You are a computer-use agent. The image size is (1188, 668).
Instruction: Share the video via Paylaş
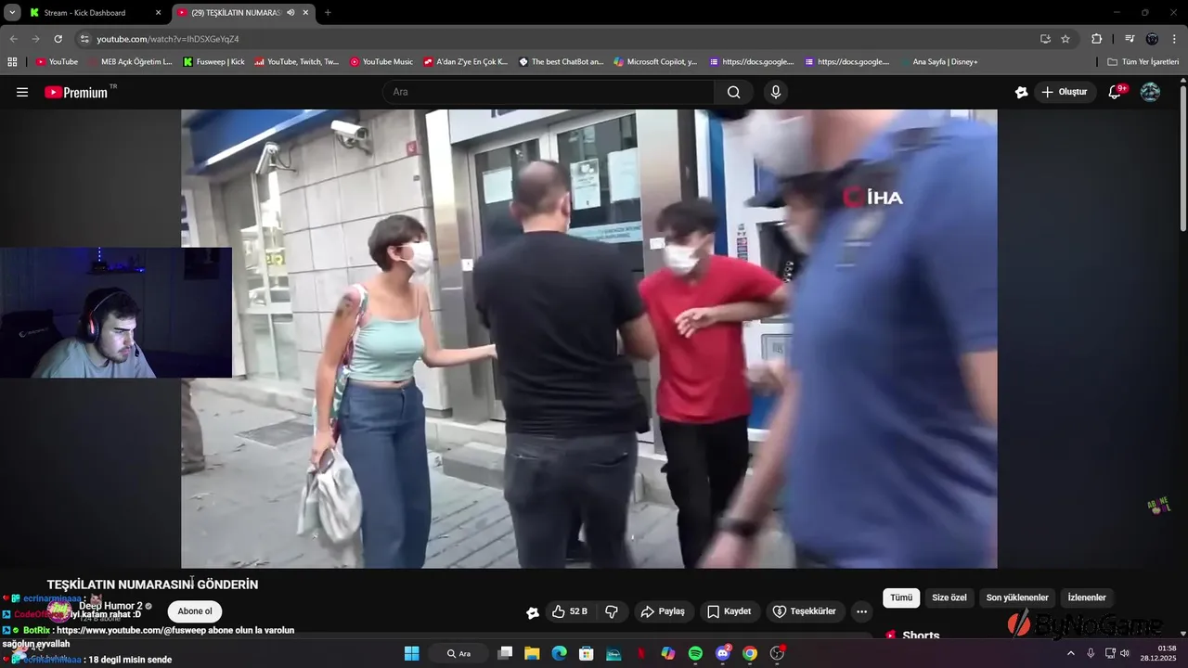[663, 611]
